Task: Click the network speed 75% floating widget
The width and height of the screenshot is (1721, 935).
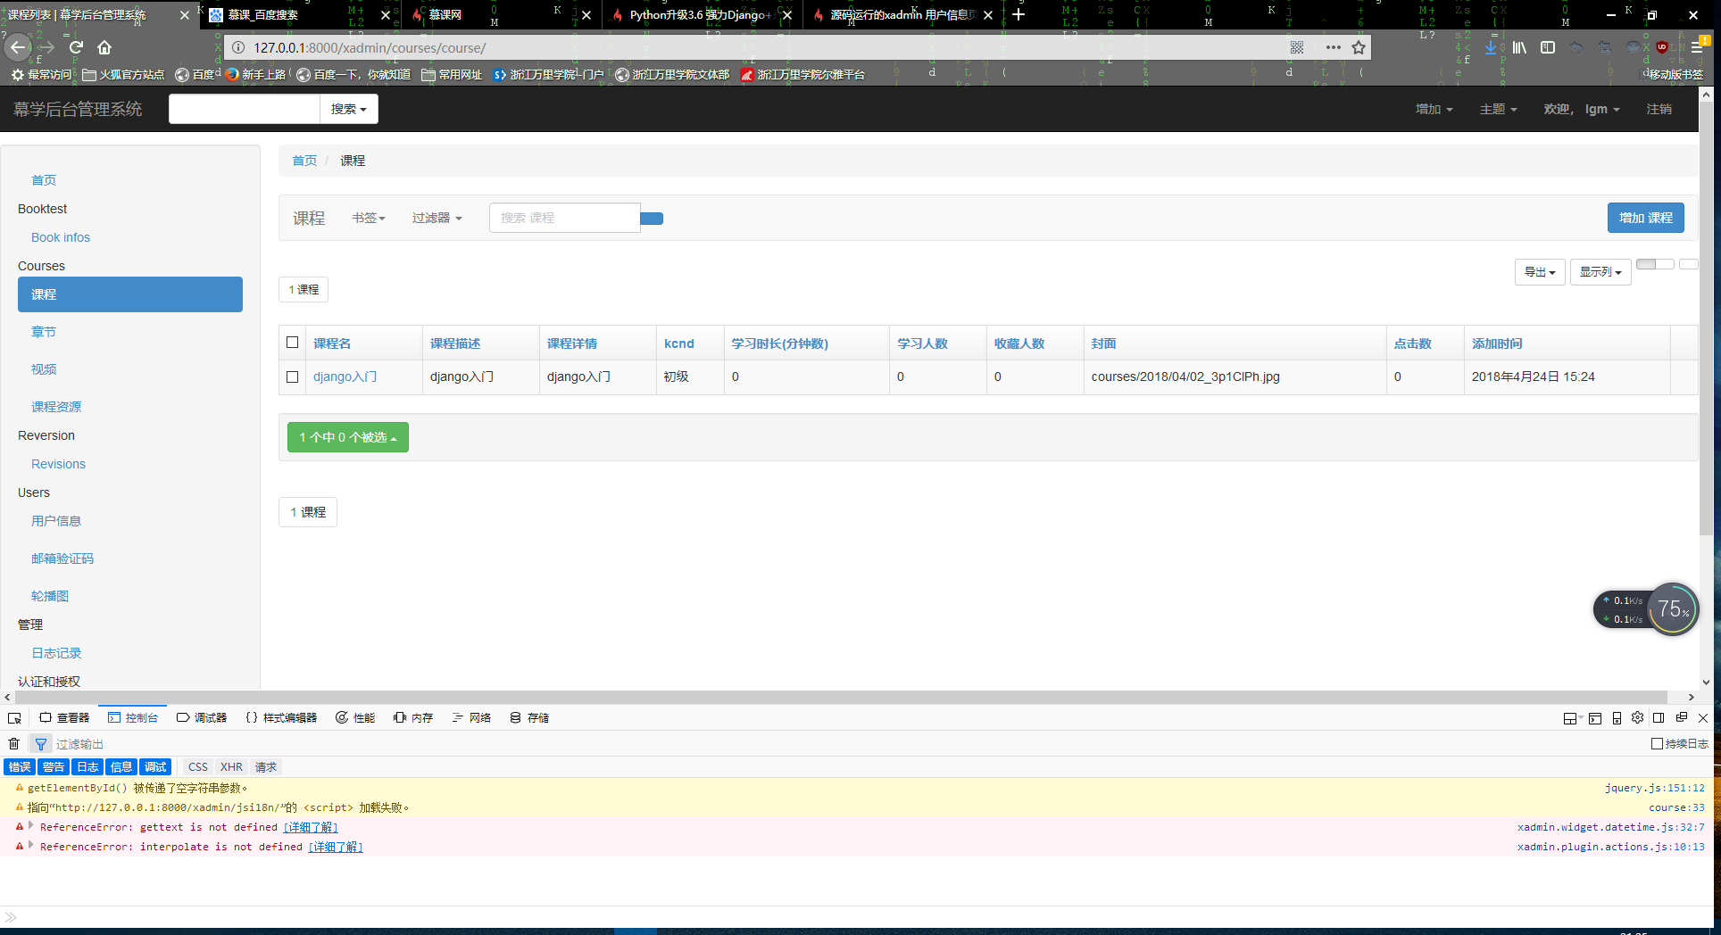Action: [1646, 609]
